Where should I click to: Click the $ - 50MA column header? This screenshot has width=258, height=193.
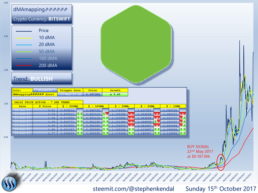point(121,106)
